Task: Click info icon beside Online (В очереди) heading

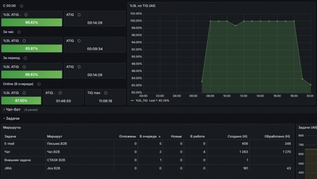Action: tap(39, 84)
